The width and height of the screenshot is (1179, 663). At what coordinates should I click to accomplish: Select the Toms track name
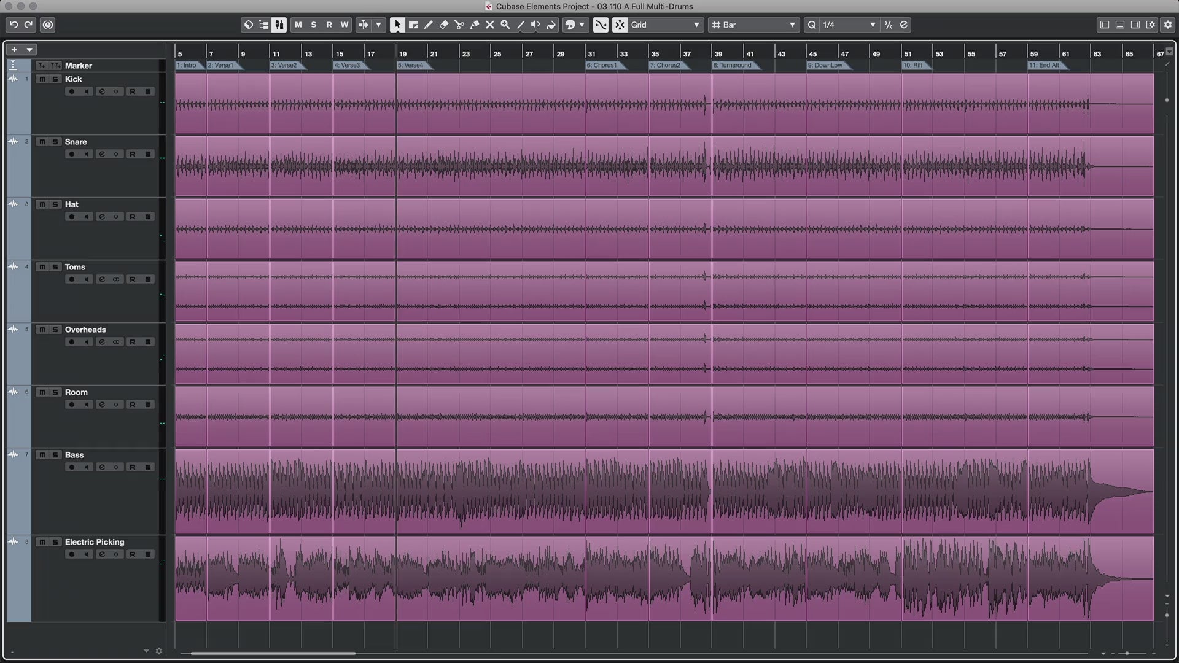[75, 267]
